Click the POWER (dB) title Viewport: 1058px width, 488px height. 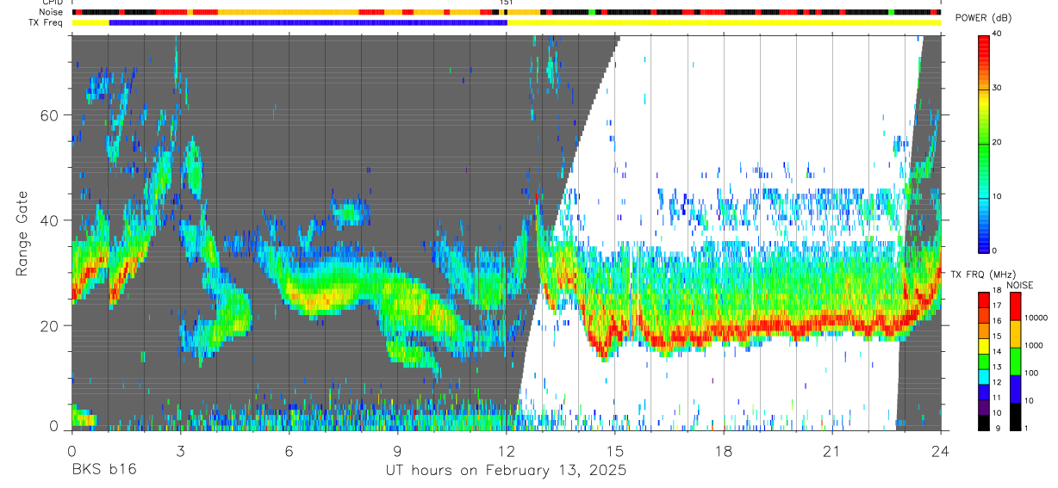coord(983,18)
